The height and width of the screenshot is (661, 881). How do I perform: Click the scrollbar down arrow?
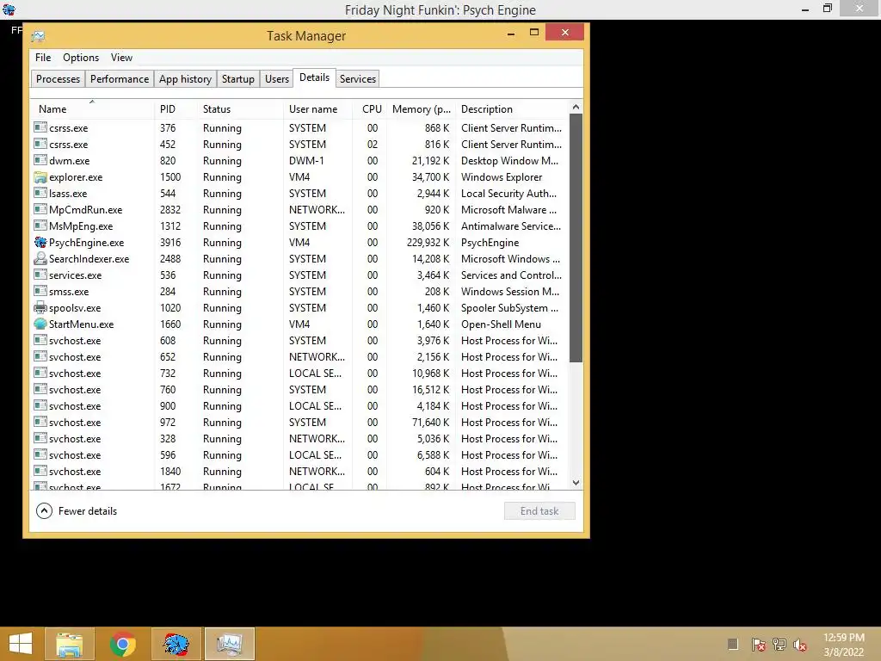(576, 482)
